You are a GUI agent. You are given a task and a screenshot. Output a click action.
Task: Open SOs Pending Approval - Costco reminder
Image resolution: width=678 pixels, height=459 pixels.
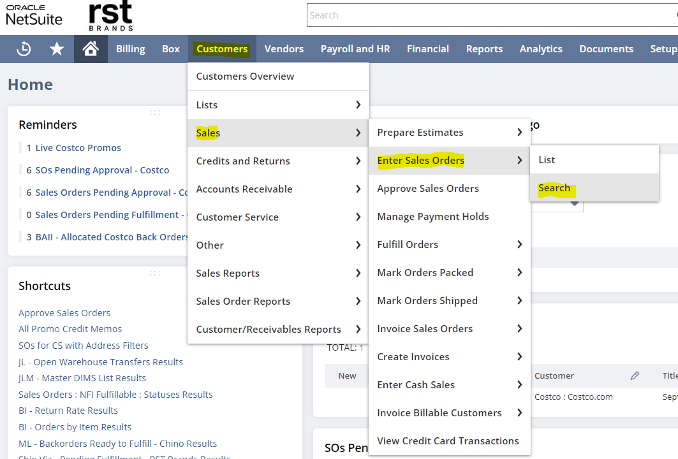[102, 170]
